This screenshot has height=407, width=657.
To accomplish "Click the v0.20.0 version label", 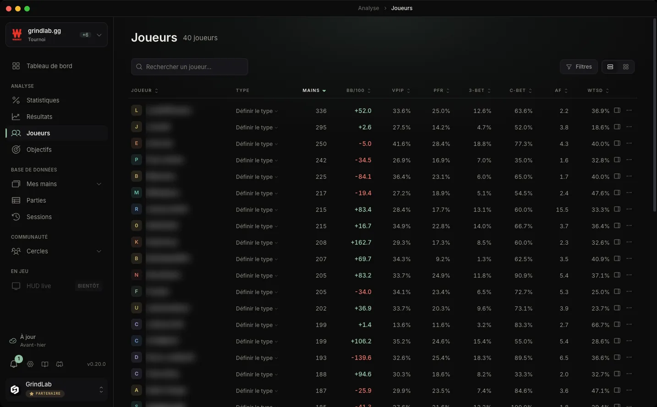I will pos(96,364).
